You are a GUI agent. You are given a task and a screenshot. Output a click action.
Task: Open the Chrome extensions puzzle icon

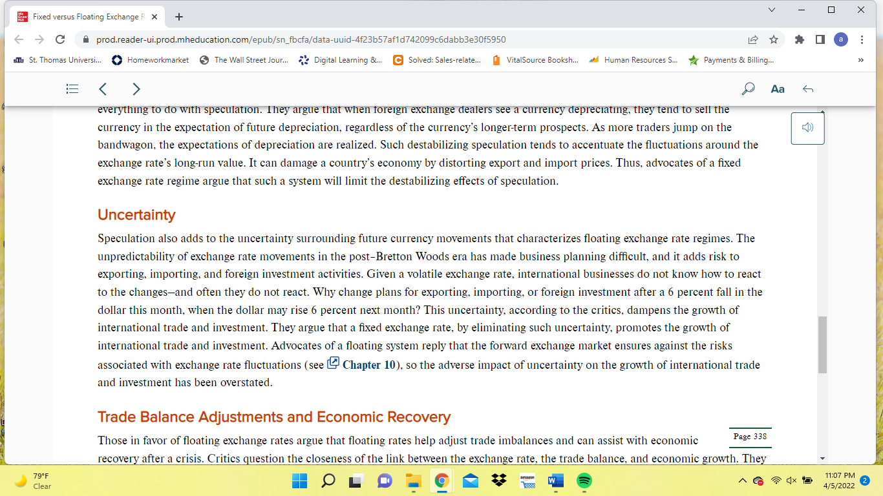pyautogui.click(x=800, y=39)
